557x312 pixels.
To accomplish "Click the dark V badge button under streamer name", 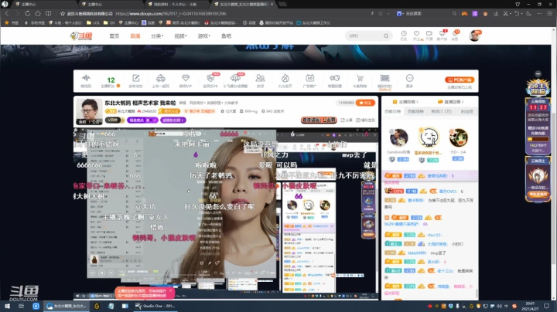I will point(114,120).
